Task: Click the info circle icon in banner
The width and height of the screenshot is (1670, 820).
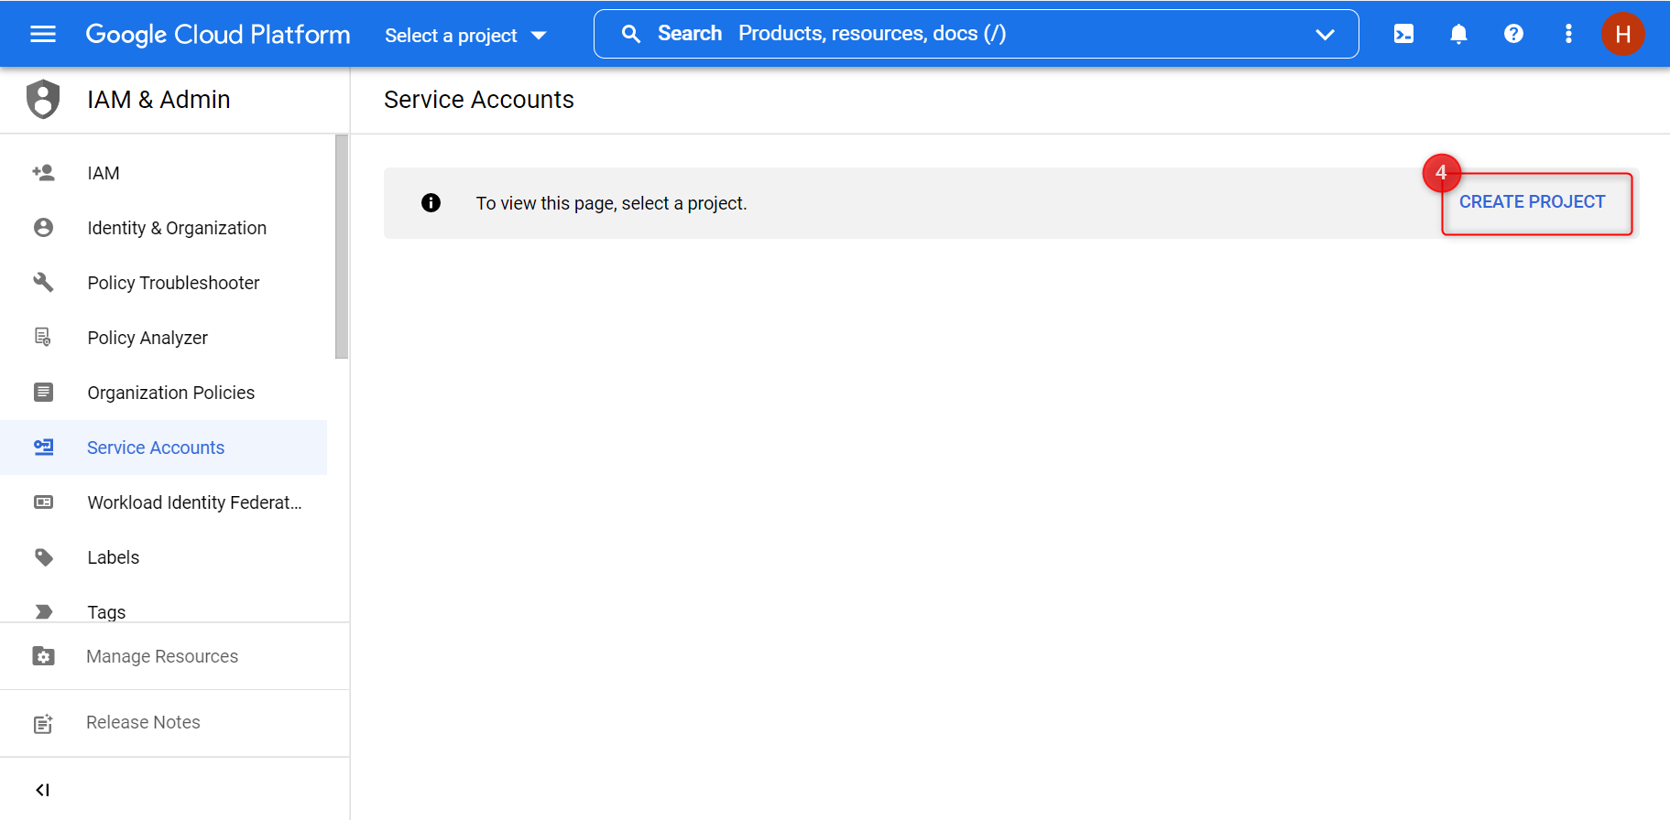Action: (x=431, y=202)
